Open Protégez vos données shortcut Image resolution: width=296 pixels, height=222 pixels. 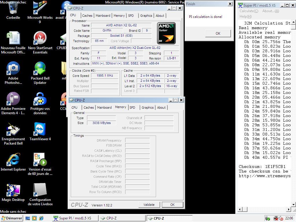[x=40, y=103]
